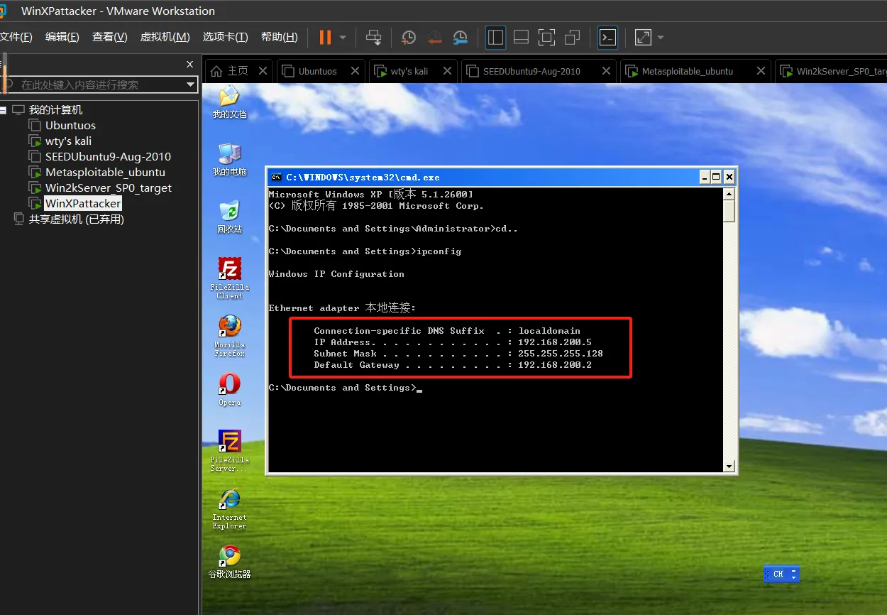Select FileZilla Server desktop icon
887x615 pixels.
point(229,451)
